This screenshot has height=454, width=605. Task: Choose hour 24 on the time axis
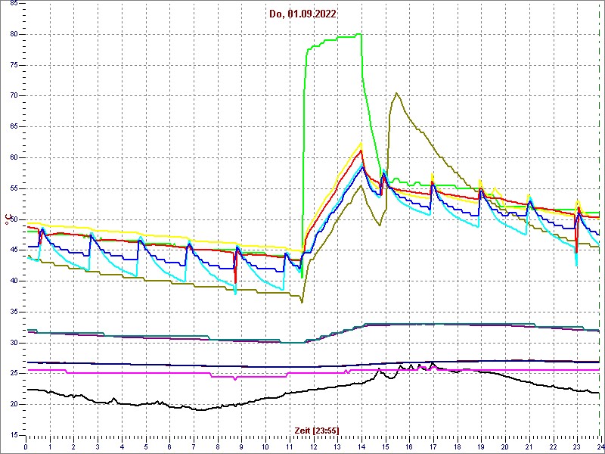[600, 446]
